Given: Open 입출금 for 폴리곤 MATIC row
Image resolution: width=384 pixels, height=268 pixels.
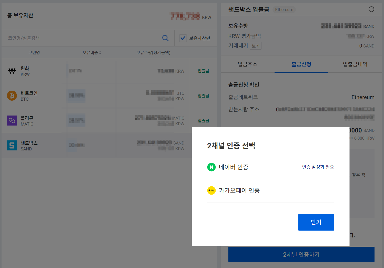Looking at the screenshot, I should (203, 121).
